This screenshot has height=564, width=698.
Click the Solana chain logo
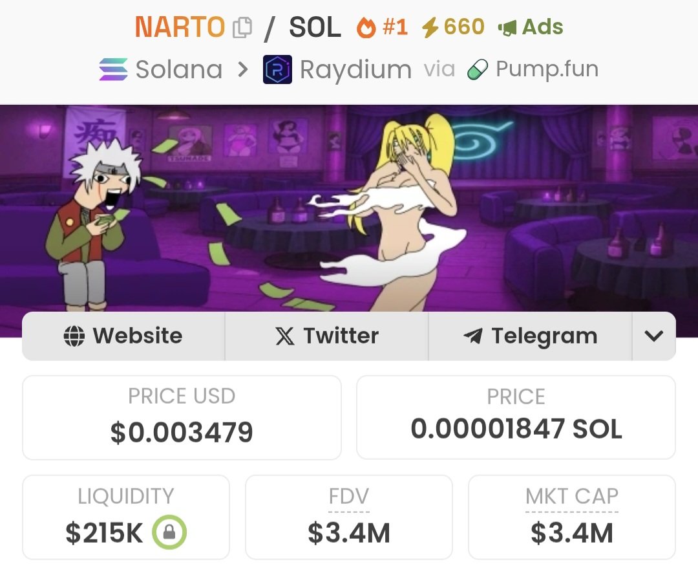pyautogui.click(x=113, y=69)
